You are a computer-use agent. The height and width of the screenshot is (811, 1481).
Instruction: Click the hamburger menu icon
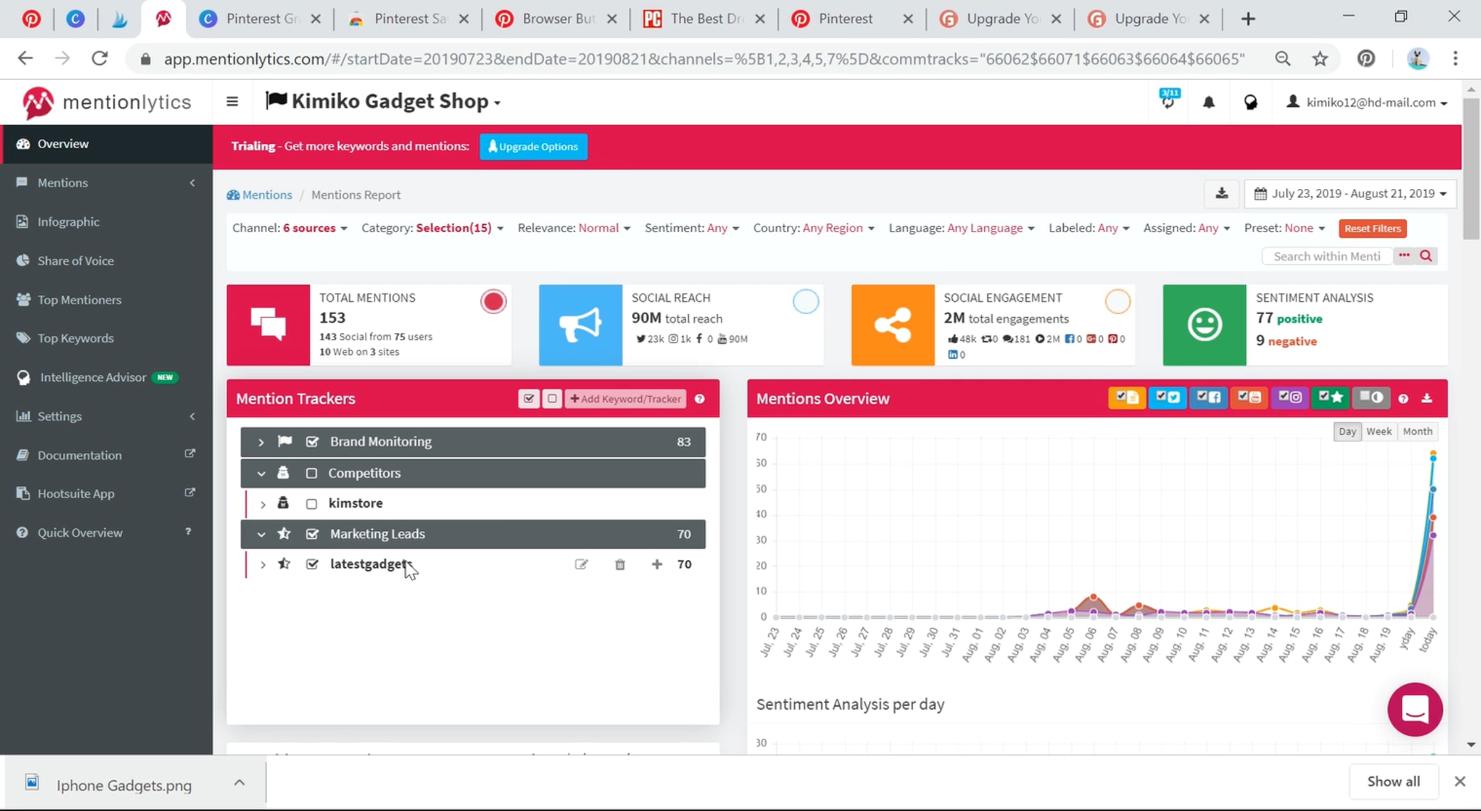click(232, 102)
